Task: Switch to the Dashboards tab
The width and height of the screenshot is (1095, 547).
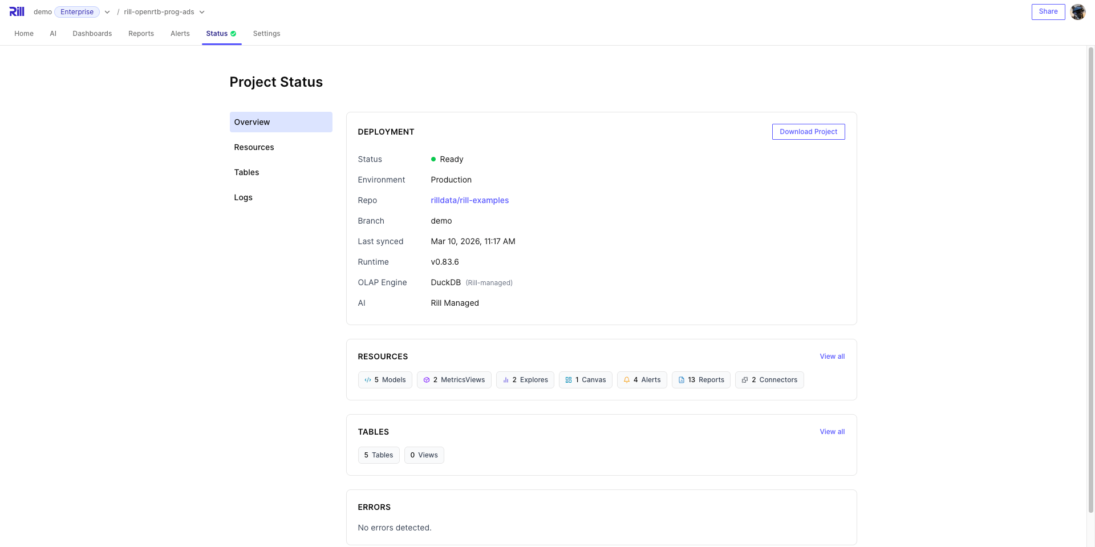Action: [x=92, y=34]
